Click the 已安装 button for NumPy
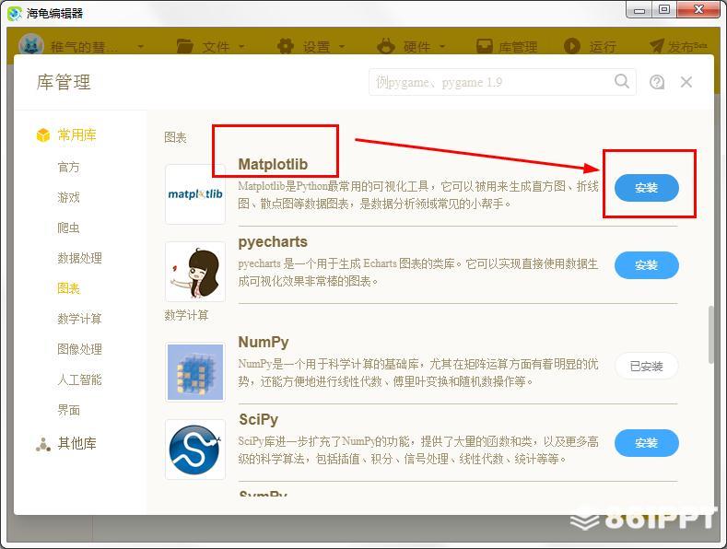Viewport: 727px width, 549px height. (646, 367)
